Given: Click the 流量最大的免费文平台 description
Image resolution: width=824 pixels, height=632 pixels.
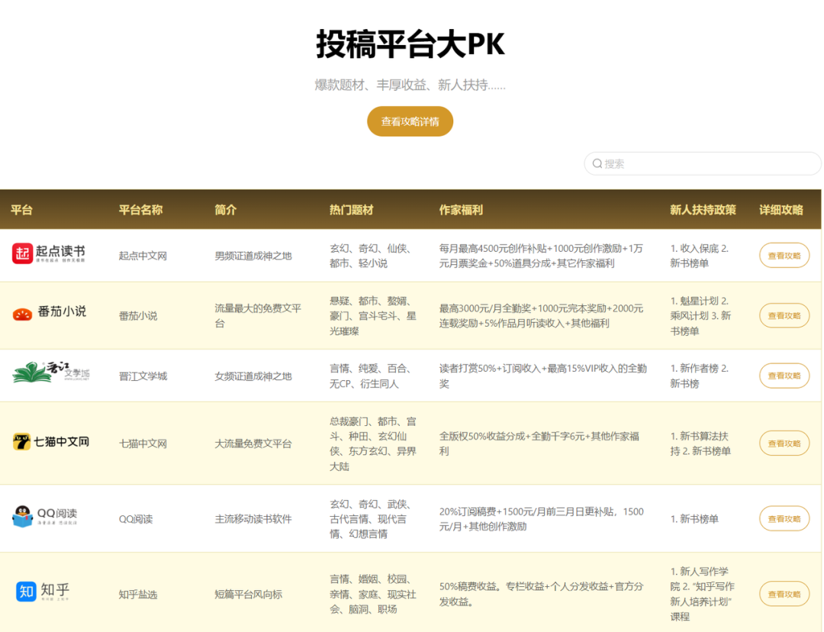Looking at the screenshot, I should point(258,315).
